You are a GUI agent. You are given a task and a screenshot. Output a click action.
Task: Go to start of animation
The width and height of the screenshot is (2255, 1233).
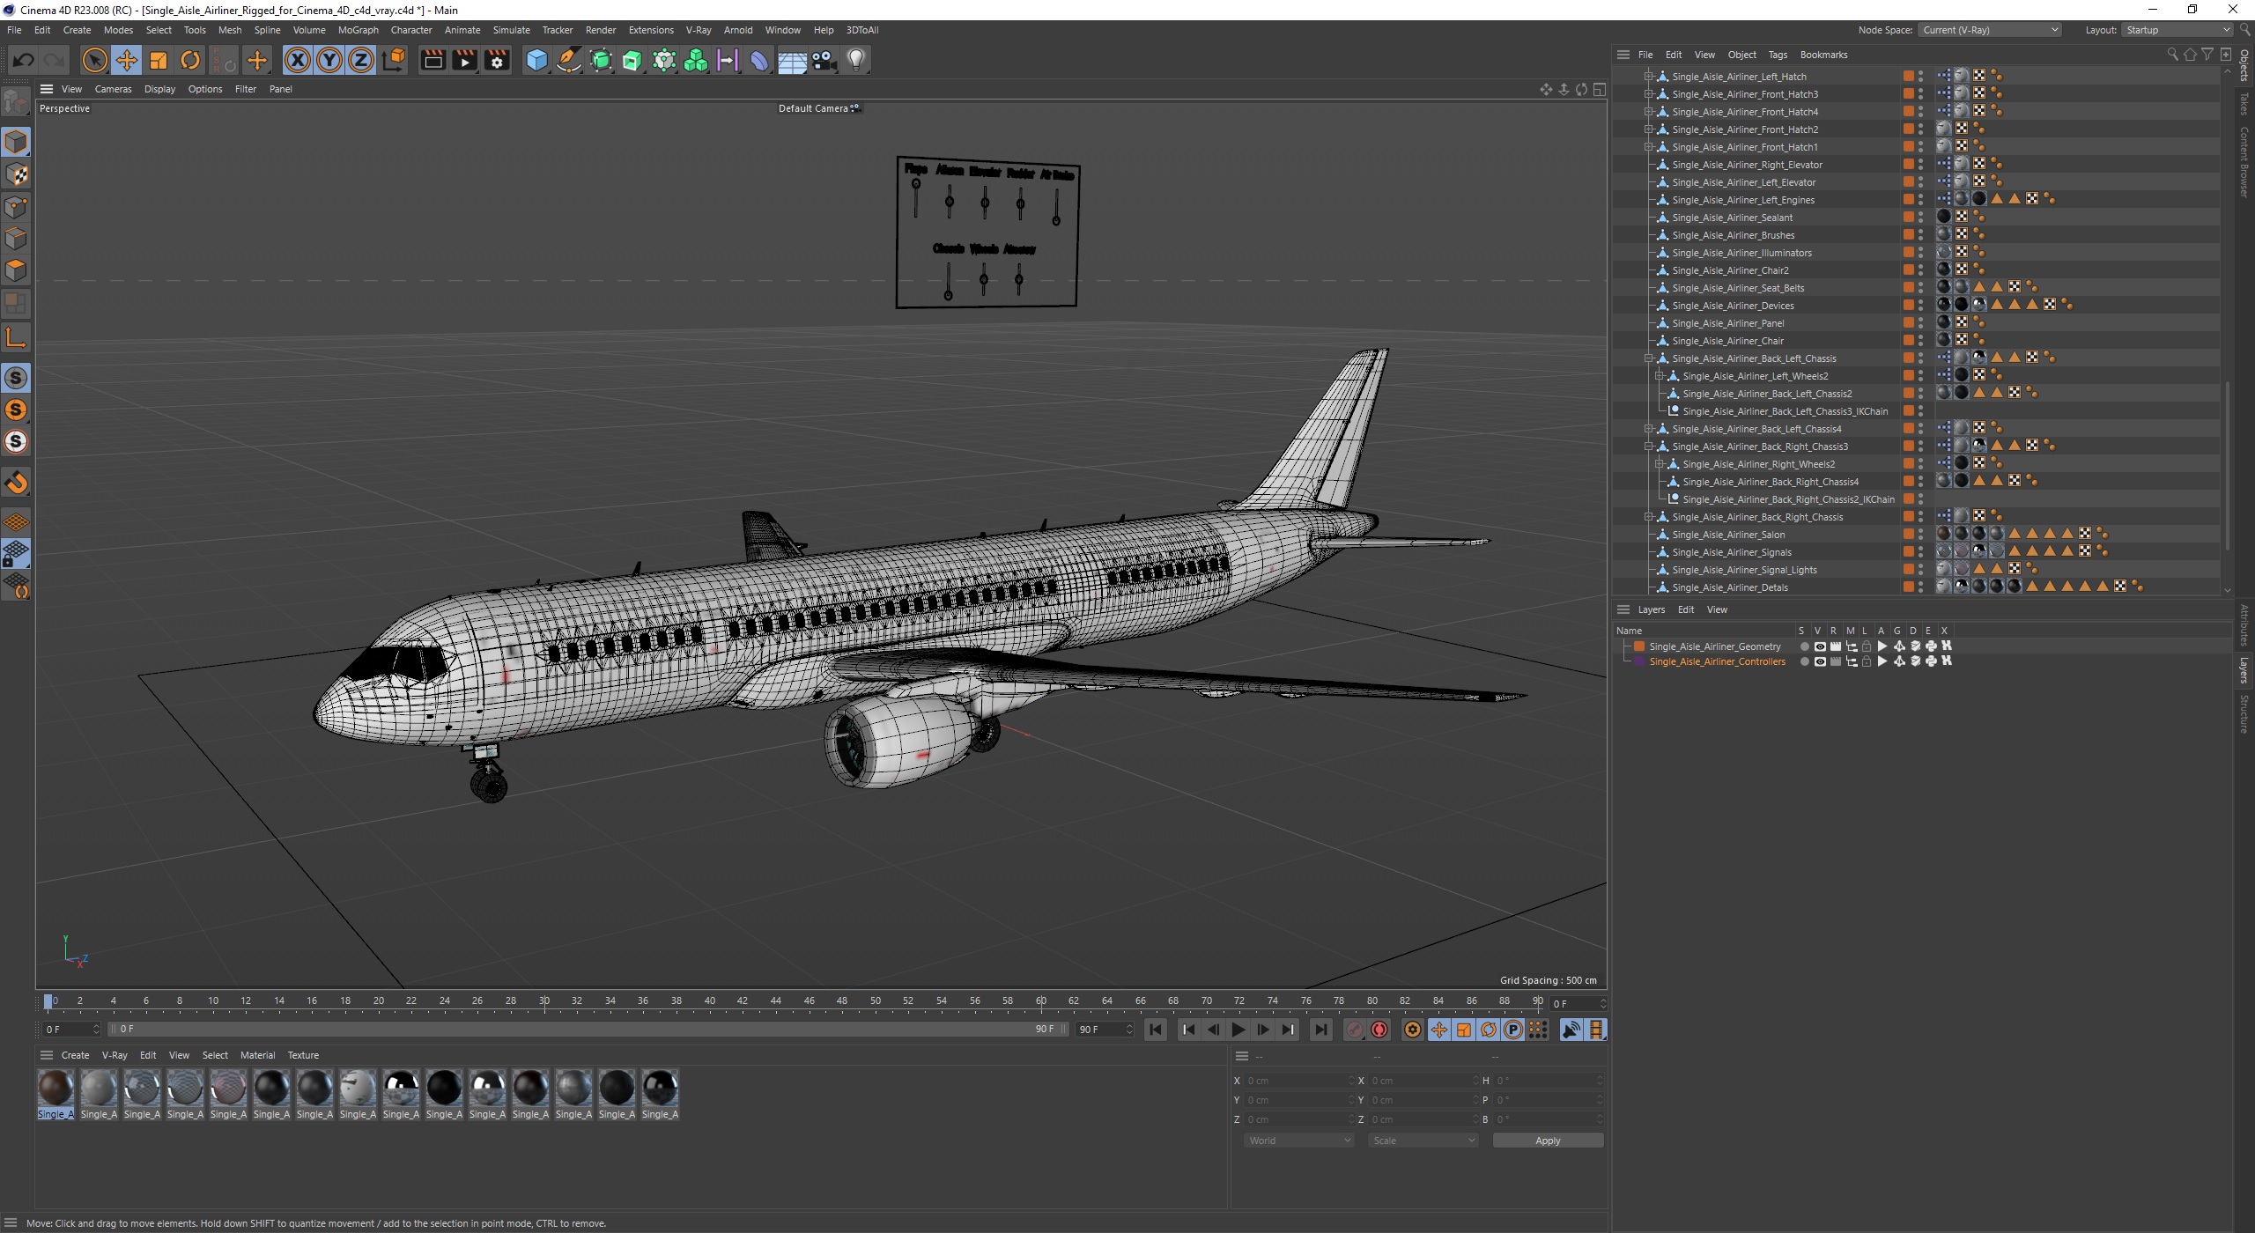[x=1156, y=1030]
